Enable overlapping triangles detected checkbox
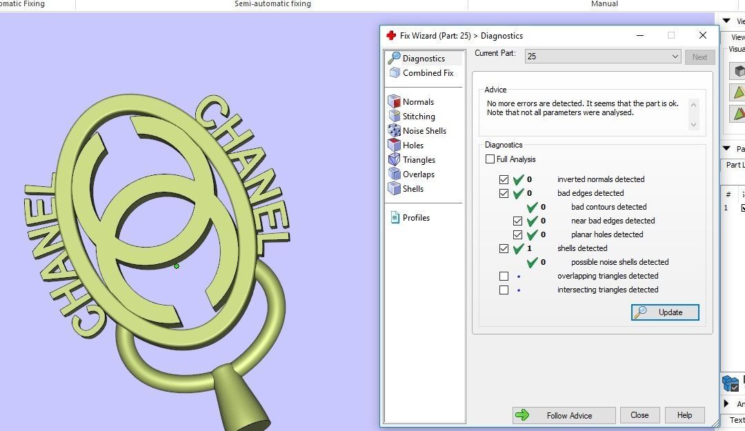 [504, 276]
